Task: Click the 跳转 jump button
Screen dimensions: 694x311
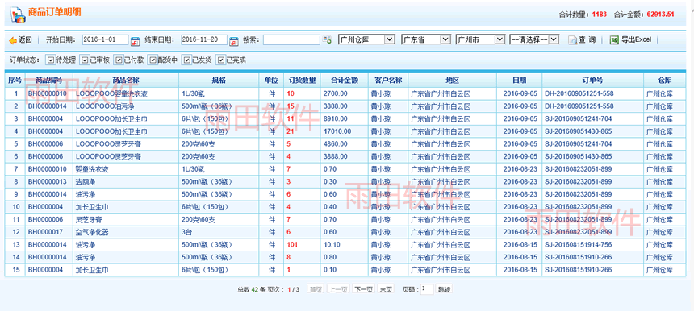Action: pos(444,290)
